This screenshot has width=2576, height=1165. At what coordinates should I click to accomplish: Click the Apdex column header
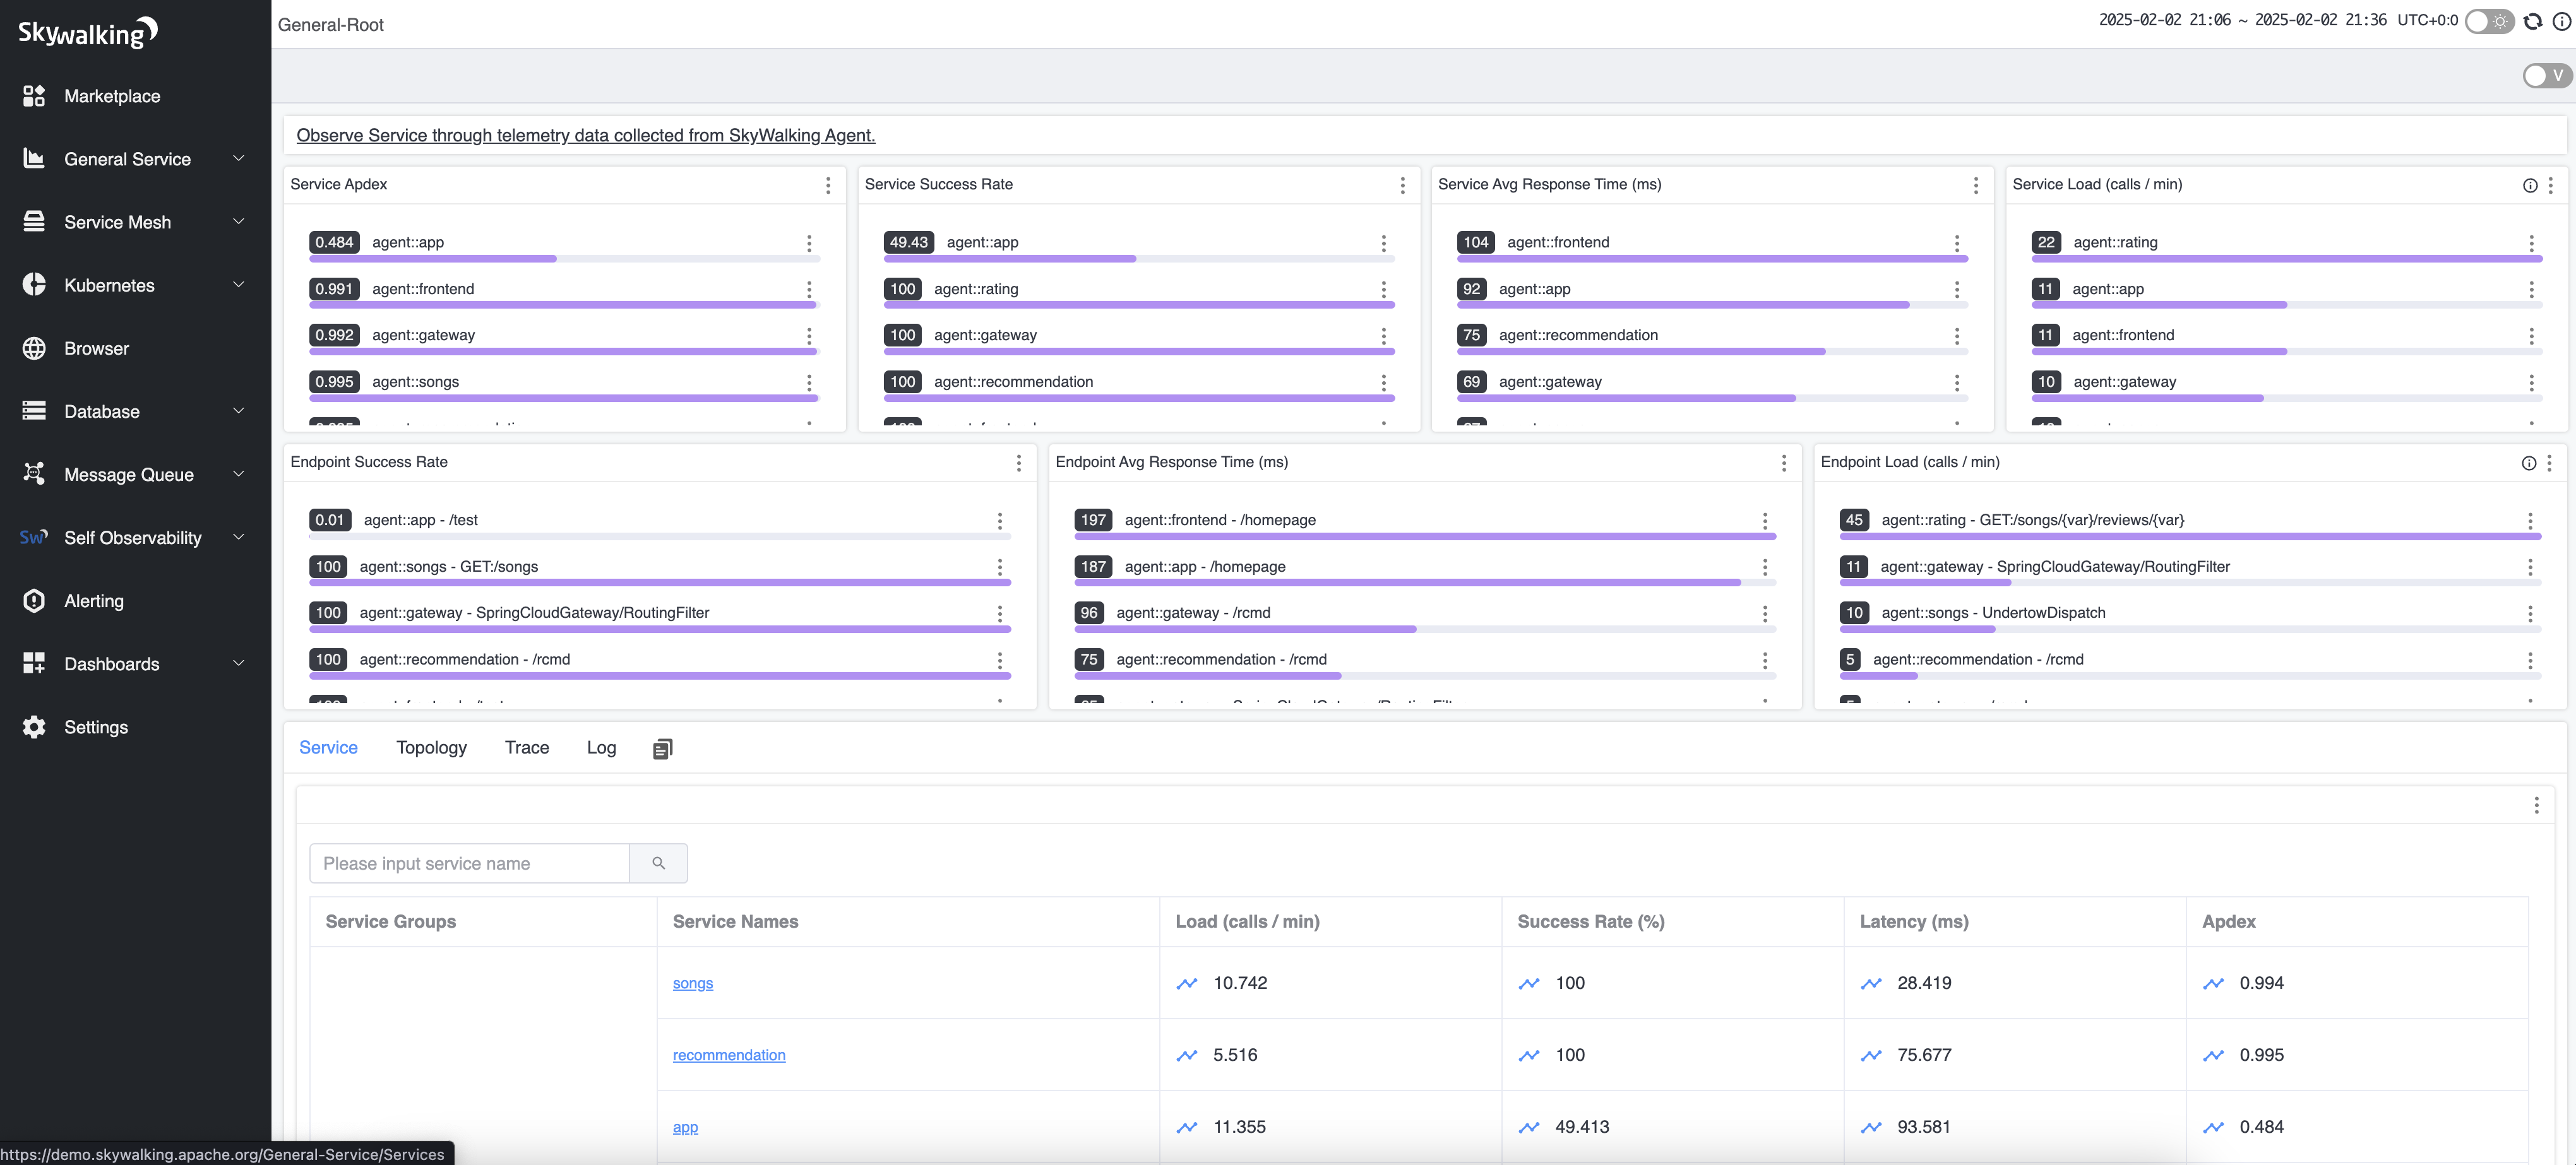pyautogui.click(x=2228, y=921)
